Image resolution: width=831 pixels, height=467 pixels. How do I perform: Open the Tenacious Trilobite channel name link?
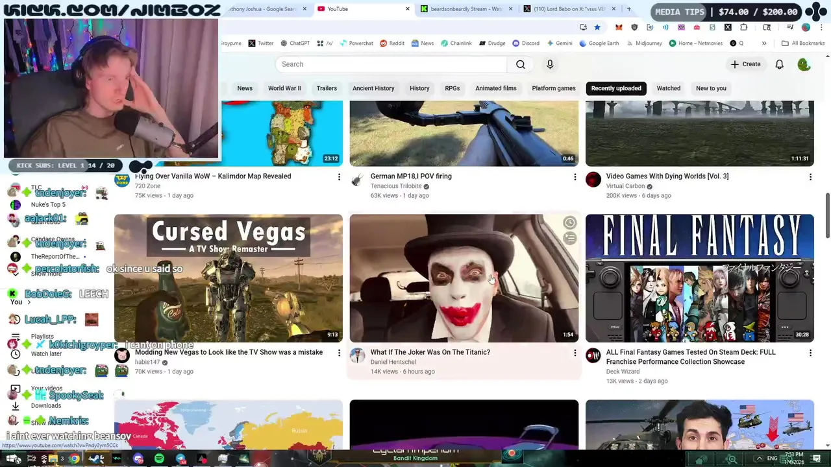pyautogui.click(x=396, y=186)
